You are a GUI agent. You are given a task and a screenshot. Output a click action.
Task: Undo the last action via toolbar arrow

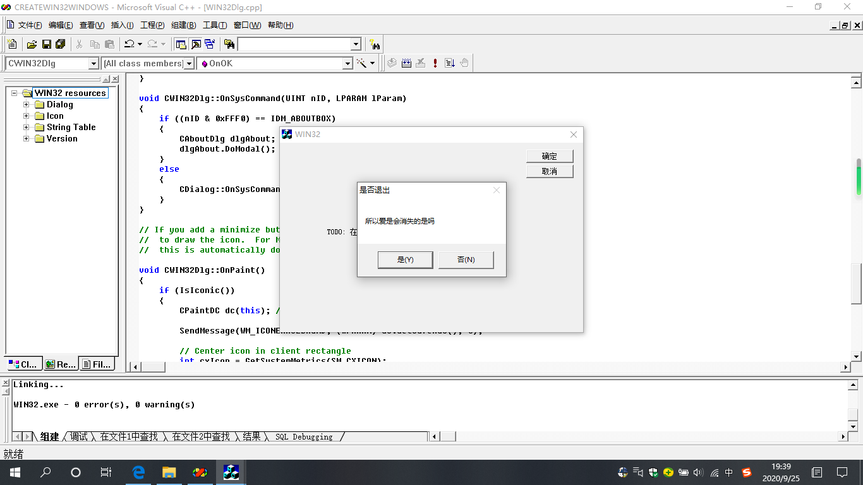(x=129, y=44)
